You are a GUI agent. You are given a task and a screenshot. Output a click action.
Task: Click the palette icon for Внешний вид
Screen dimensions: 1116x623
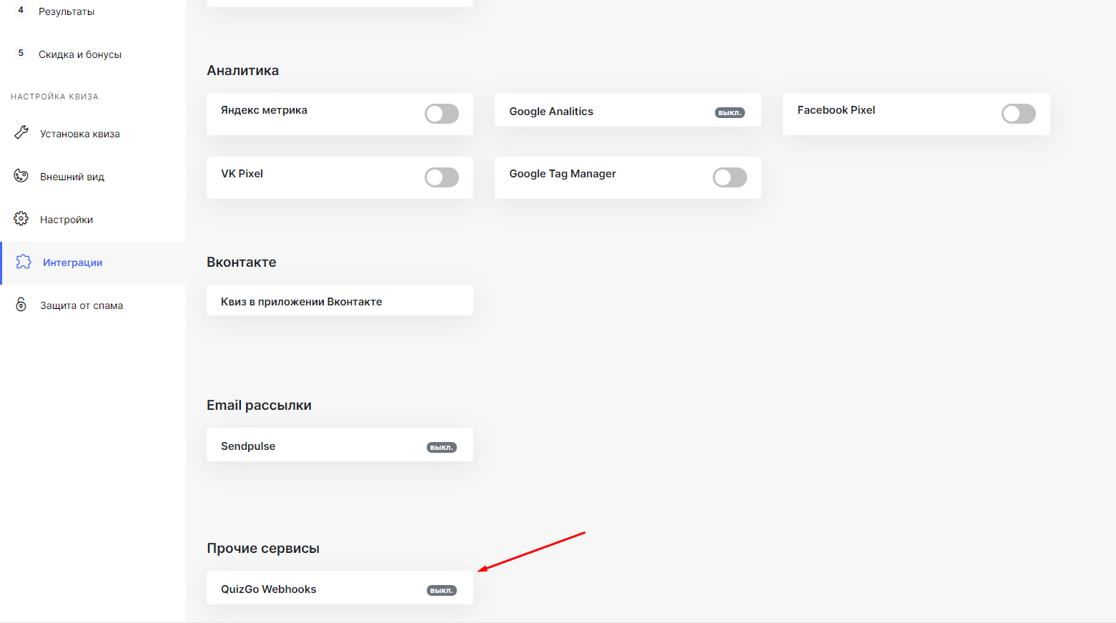(x=21, y=176)
